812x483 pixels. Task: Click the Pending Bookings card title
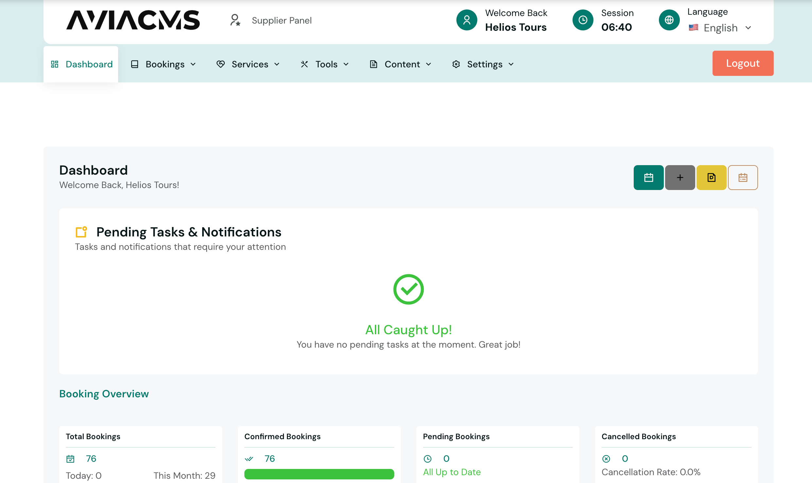pos(456,437)
